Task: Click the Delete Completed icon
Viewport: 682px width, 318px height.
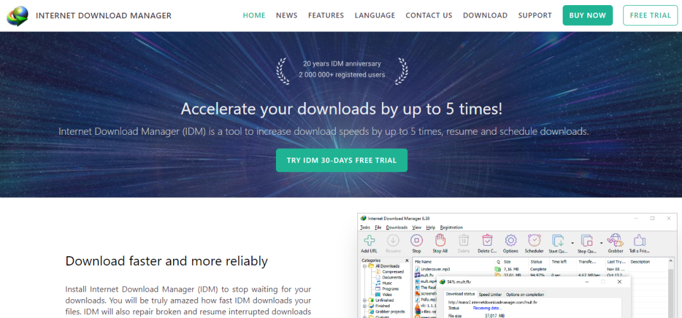Action: coord(487,241)
